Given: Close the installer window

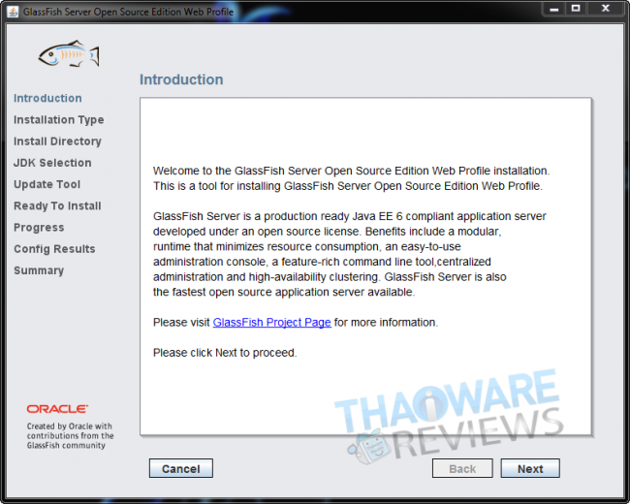Looking at the screenshot, I should [x=606, y=9].
